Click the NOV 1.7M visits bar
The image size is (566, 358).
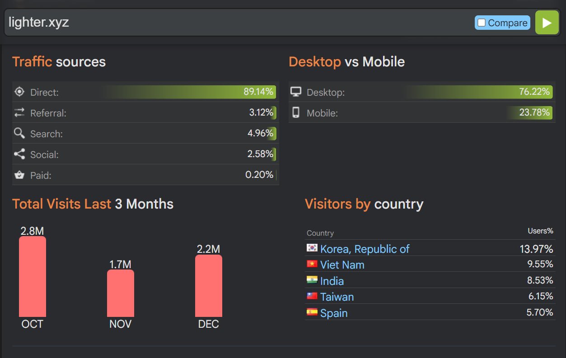[x=120, y=293]
